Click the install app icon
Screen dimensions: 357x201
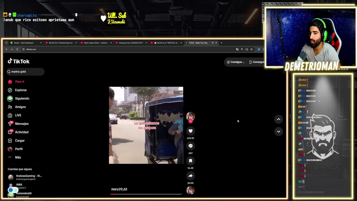pos(247,49)
